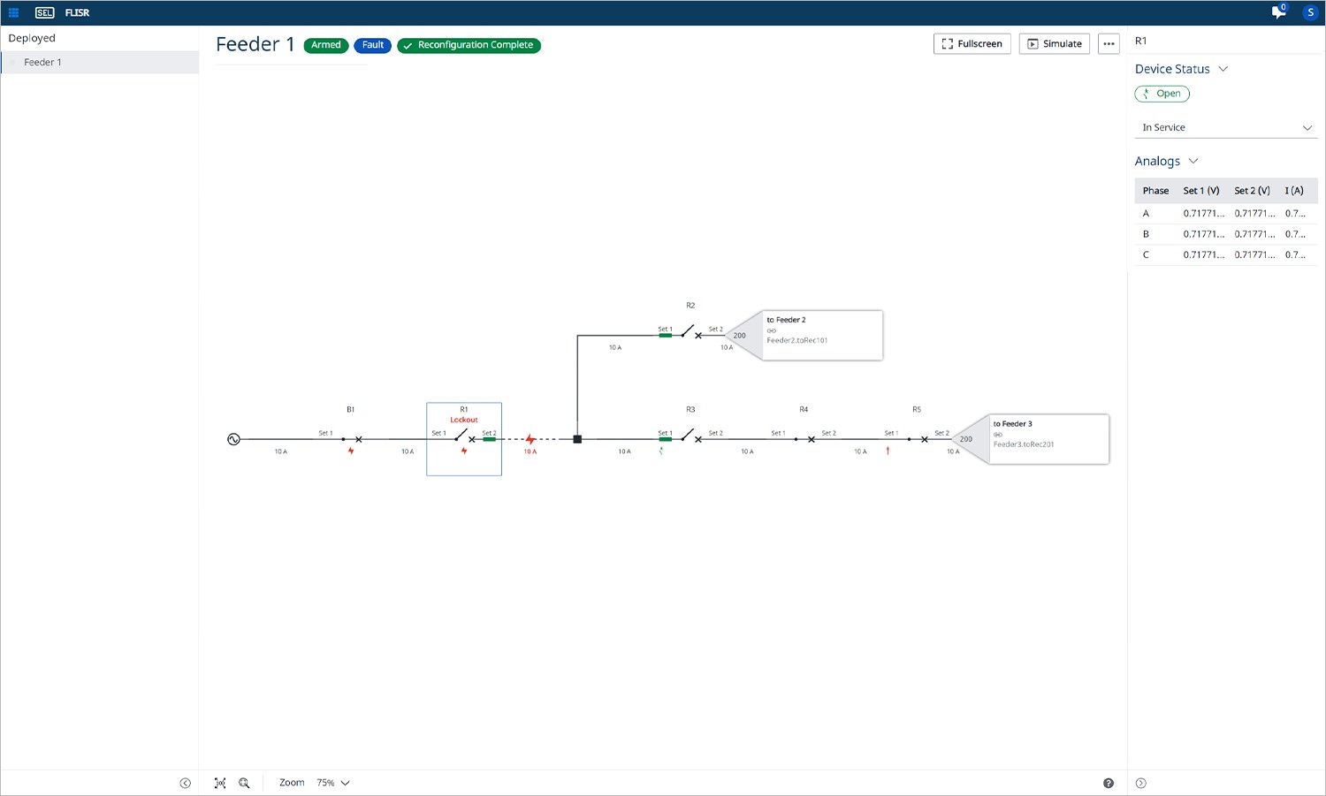The height and width of the screenshot is (796, 1326).
Task: Click the Fullscreen button
Action: pos(972,43)
